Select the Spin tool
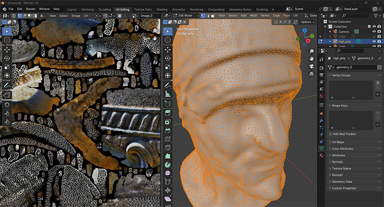Screen dimensions: 384x207 168,165
